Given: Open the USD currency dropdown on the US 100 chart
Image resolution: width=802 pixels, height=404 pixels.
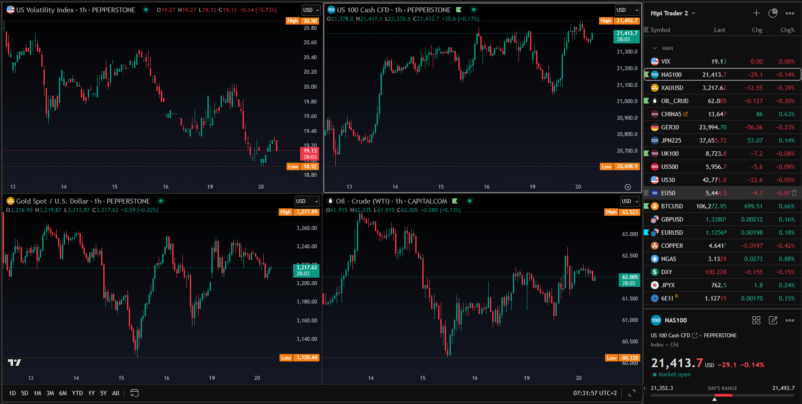Looking at the screenshot, I should [x=628, y=10].
